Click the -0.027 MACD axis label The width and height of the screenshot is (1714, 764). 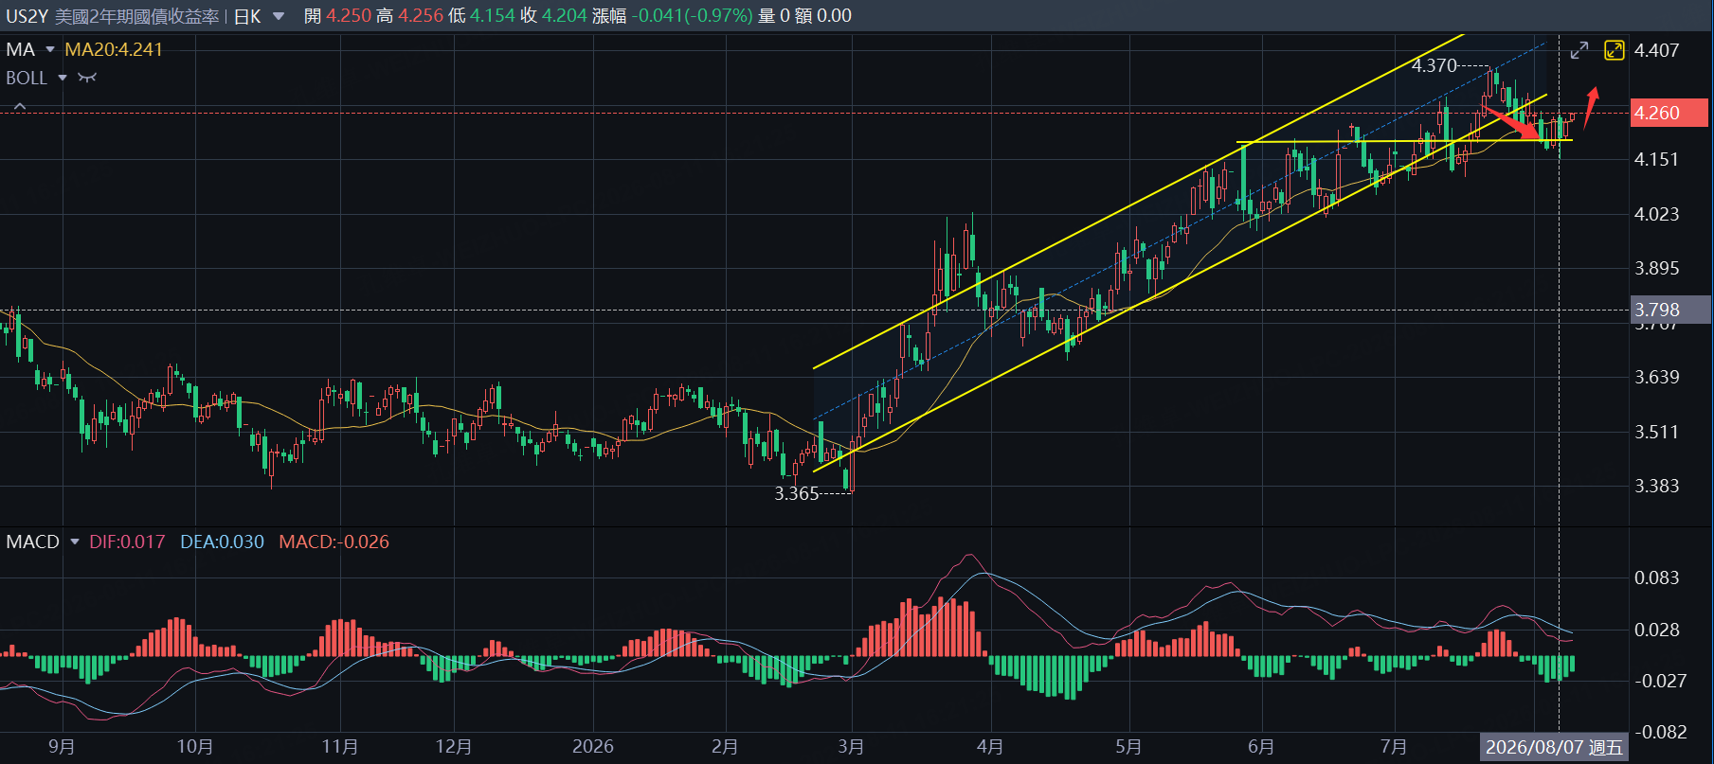point(1660,681)
